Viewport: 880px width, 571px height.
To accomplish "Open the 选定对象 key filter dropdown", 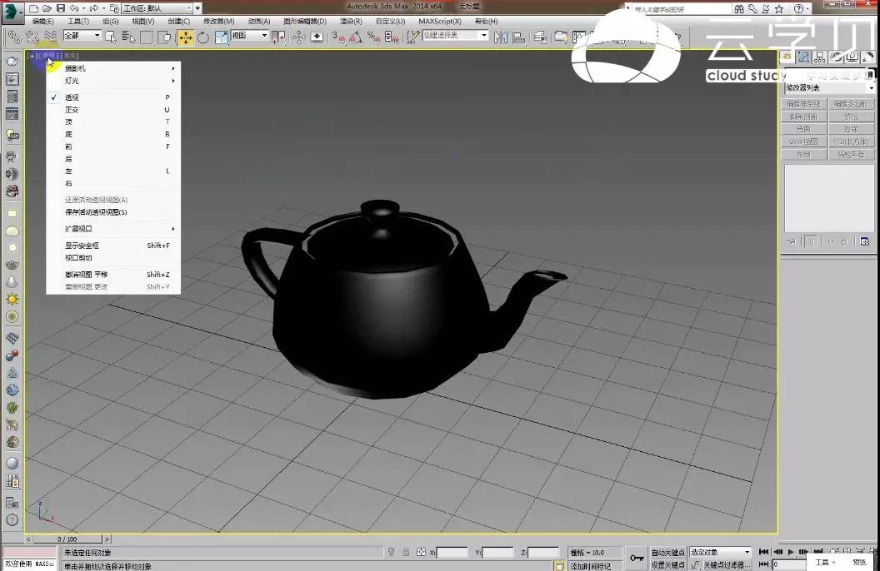I will tap(720, 552).
